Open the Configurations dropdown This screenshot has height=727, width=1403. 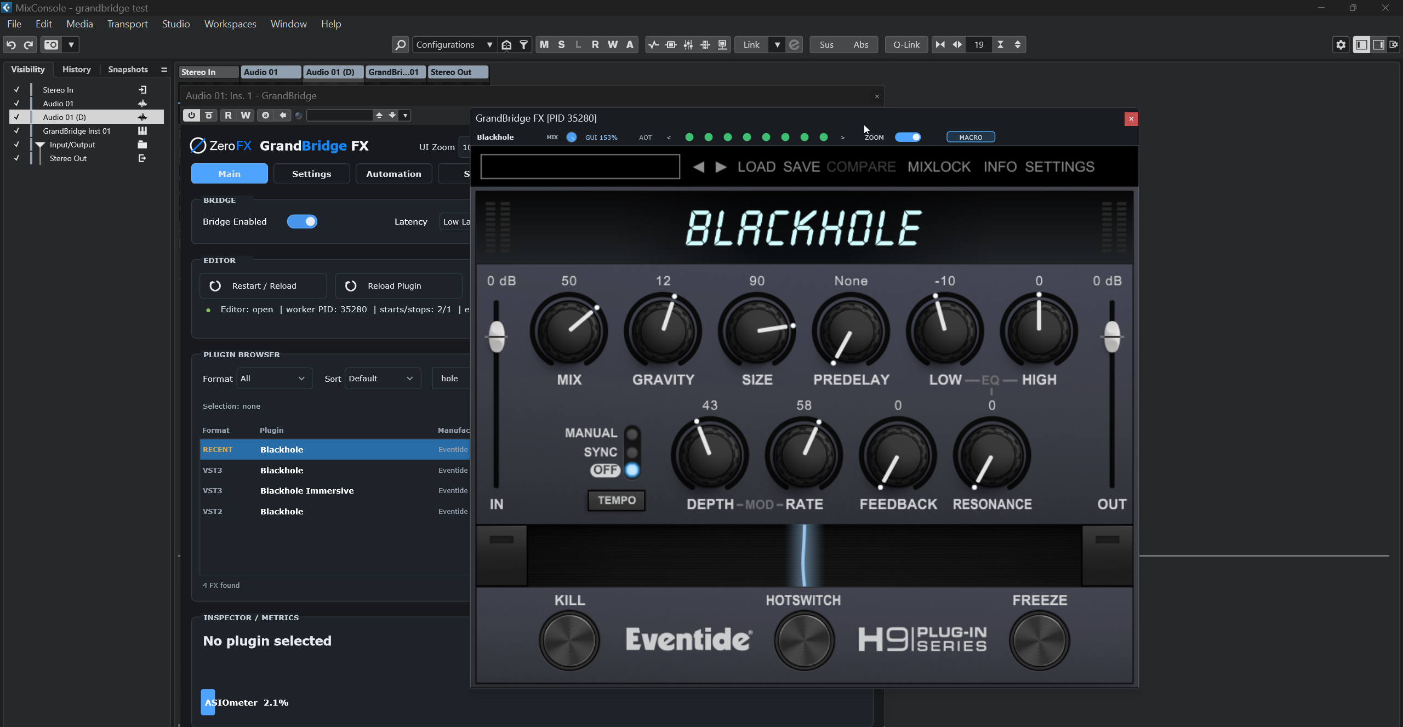[x=454, y=45]
